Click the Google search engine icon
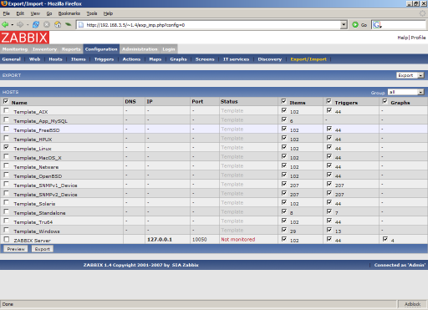Viewport: 428px width, 310px height. [x=377, y=25]
